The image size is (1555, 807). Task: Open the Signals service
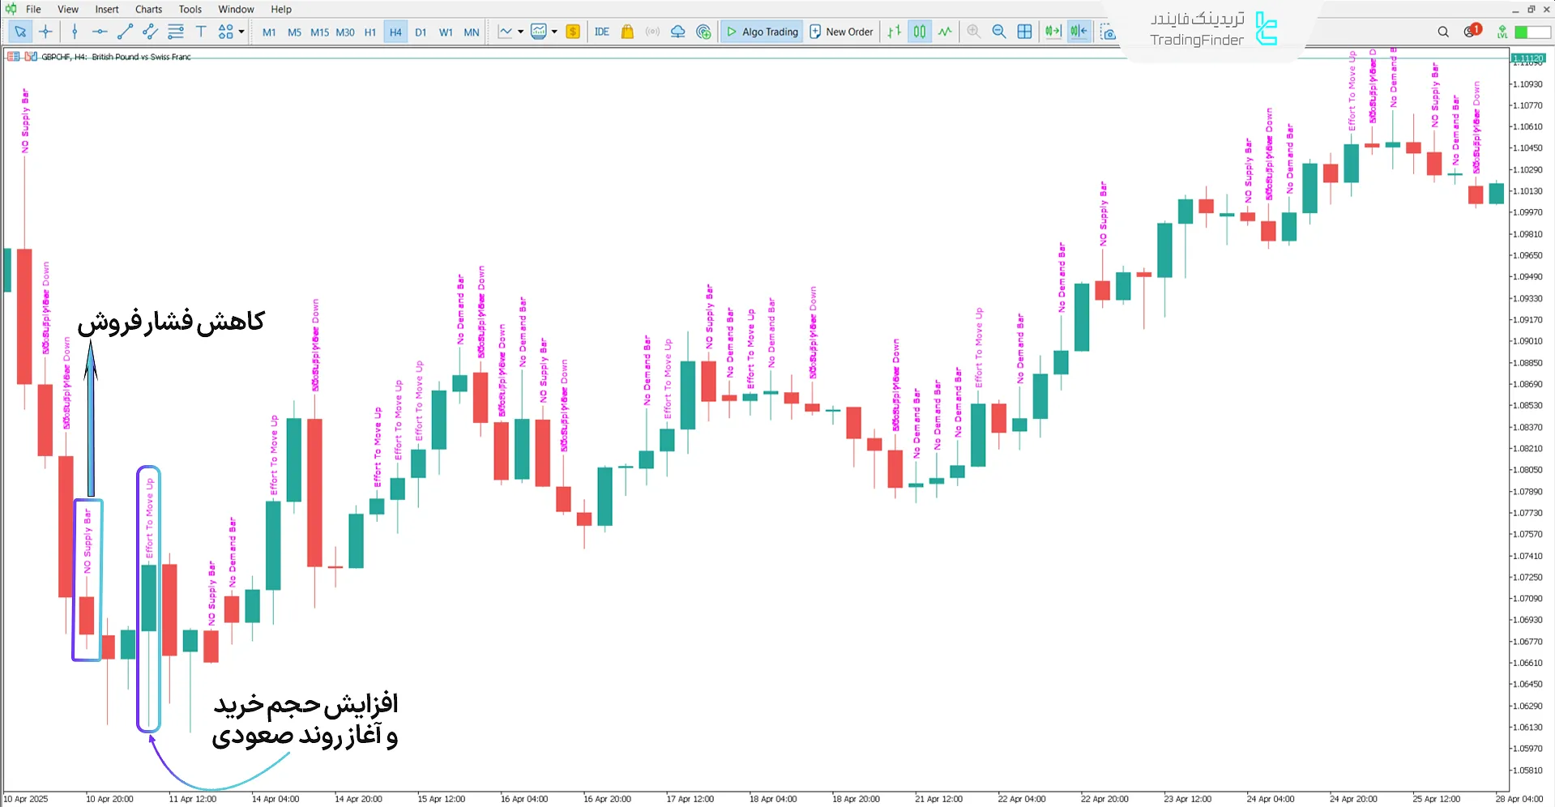pyautogui.click(x=652, y=32)
